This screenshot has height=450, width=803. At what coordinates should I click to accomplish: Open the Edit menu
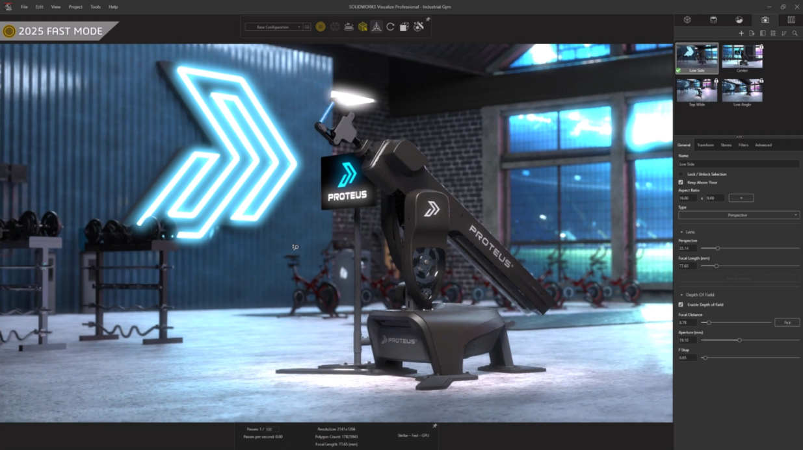[x=40, y=6]
